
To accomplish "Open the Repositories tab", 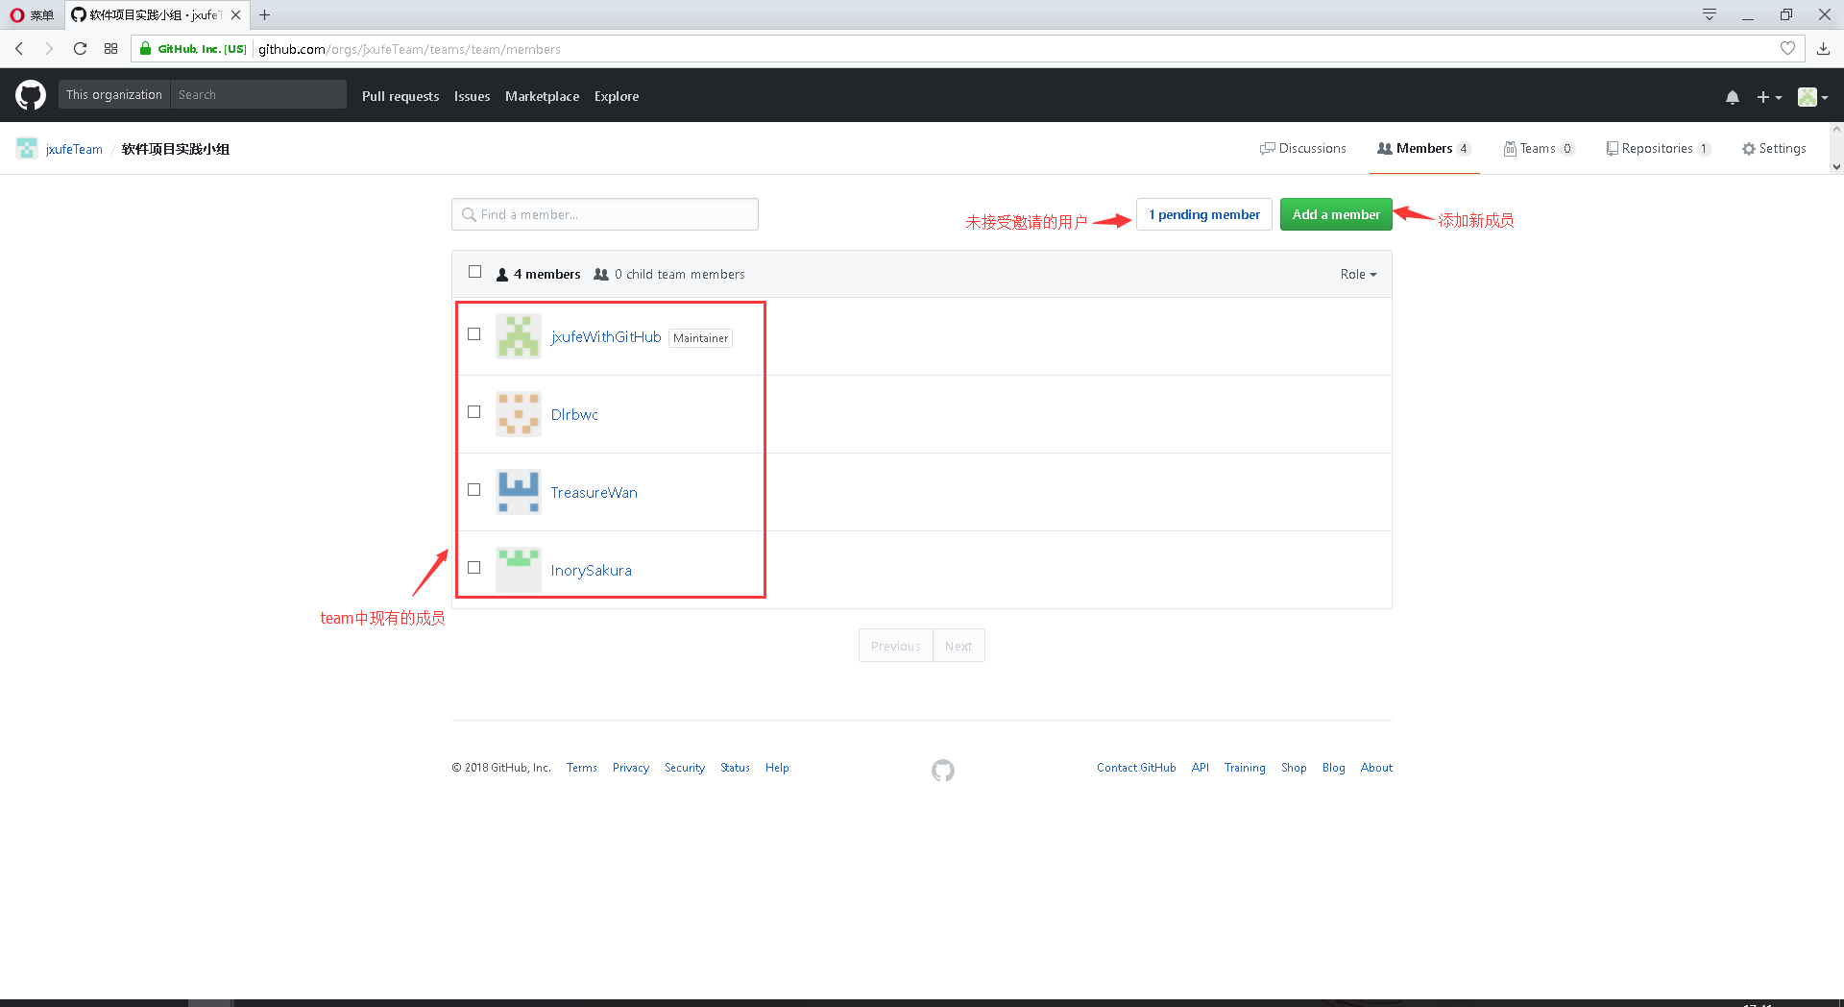I will [1659, 148].
